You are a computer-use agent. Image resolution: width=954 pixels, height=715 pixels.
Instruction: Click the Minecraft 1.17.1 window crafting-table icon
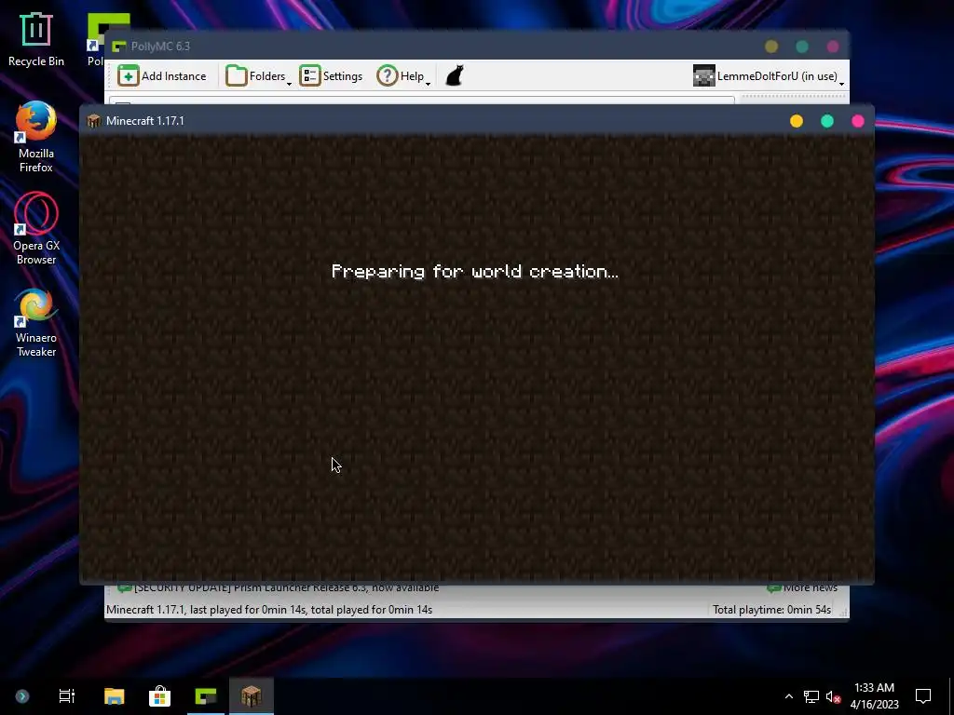94,121
